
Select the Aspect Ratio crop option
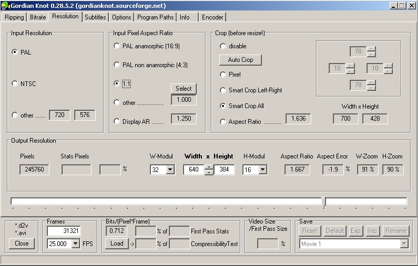223,122
